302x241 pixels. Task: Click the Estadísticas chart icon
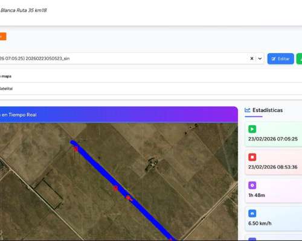pyautogui.click(x=248, y=110)
